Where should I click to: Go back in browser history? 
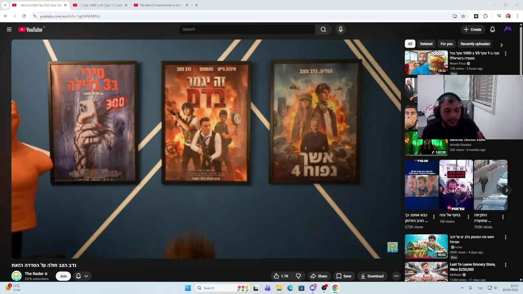click(x=6, y=16)
